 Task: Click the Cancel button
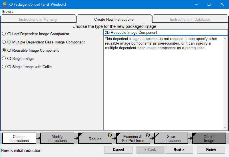pyautogui.click(x=118, y=150)
